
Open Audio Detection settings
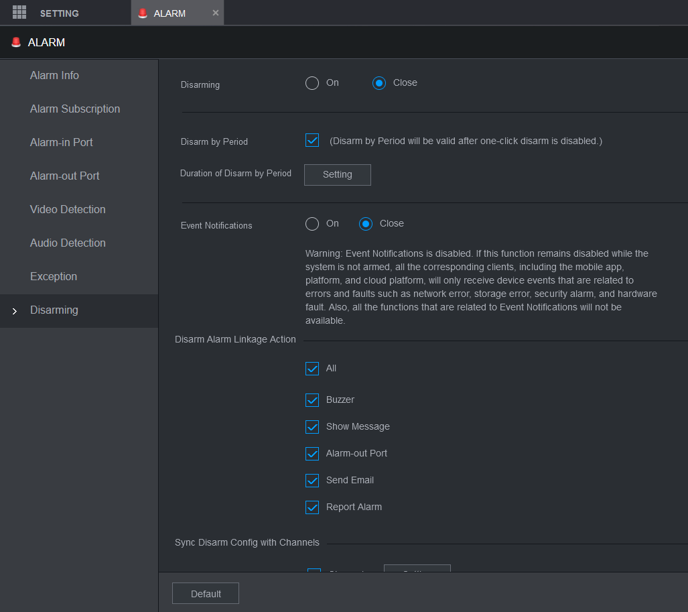coord(68,243)
